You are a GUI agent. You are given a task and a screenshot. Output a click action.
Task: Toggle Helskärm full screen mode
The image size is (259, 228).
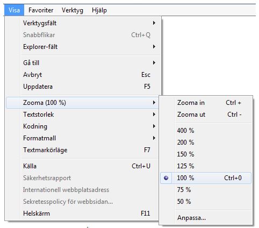coord(82,213)
